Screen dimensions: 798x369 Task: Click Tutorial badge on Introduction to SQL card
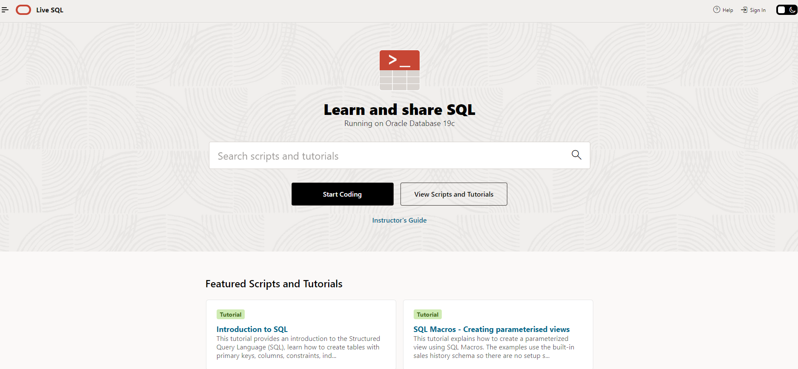pos(231,315)
